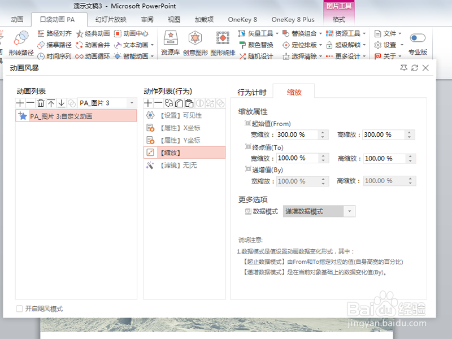452x339 pixels.
Task: Pin the 动画风暴 dialog
Action: click(x=403, y=68)
